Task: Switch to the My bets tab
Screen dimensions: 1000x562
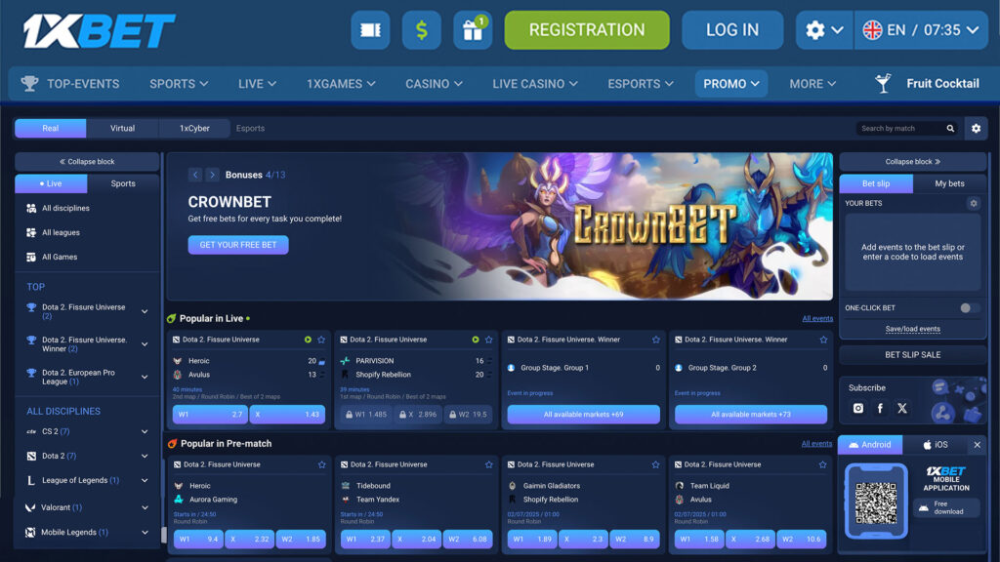Action: [x=949, y=183]
